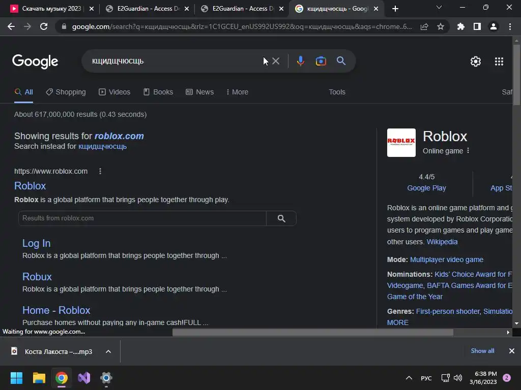Click the padlock site info icon
The image size is (521, 390).
pos(64,26)
